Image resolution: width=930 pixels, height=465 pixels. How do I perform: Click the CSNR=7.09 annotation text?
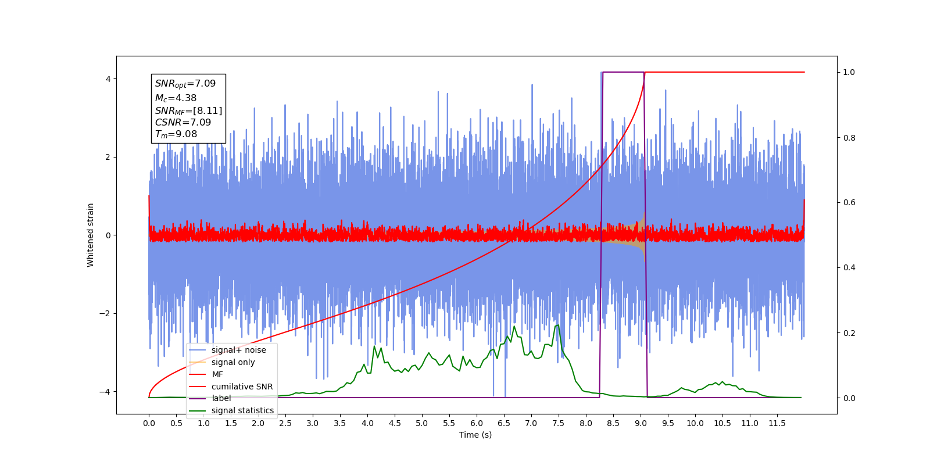[x=183, y=122]
